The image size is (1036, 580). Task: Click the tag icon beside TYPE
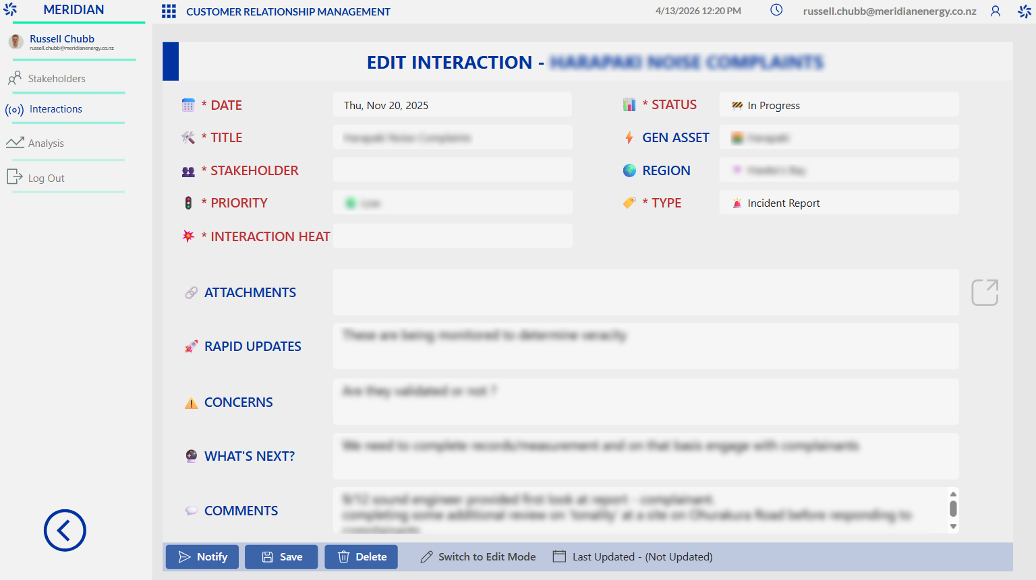tap(629, 203)
